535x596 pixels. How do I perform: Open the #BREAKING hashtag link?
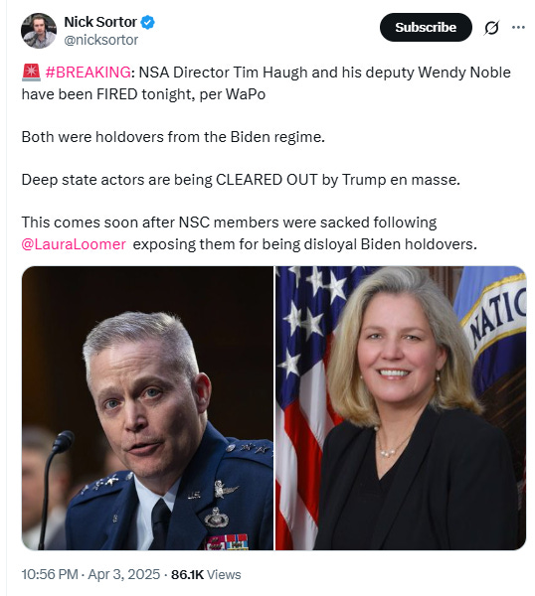[88, 73]
